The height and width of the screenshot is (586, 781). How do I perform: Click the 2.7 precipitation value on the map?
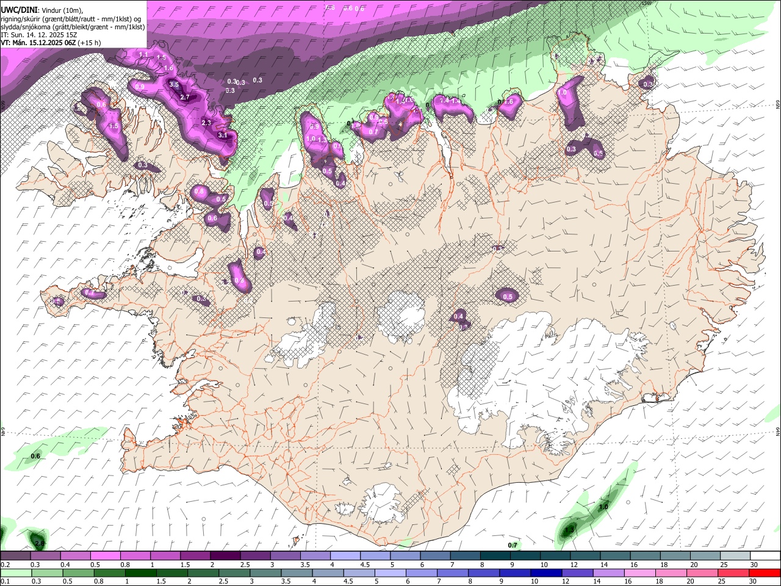[x=185, y=97]
